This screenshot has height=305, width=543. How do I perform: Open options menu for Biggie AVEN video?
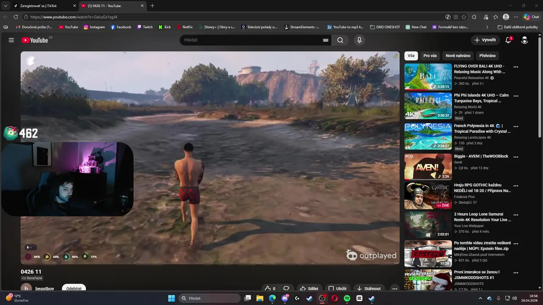516,157
